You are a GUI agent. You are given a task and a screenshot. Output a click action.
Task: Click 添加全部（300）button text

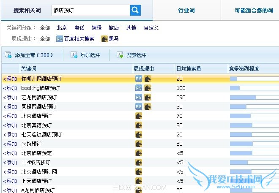[x=34, y=55]
